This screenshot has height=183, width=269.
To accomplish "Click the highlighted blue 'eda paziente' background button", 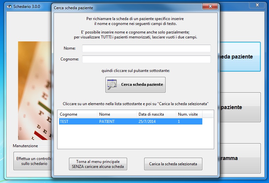I will click(240, 57).
